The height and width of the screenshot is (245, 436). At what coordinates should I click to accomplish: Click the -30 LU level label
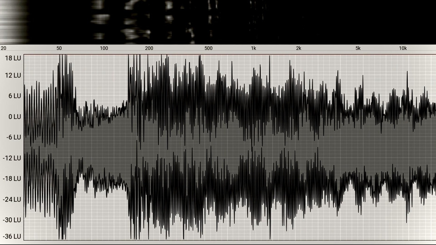coord(12,220)
